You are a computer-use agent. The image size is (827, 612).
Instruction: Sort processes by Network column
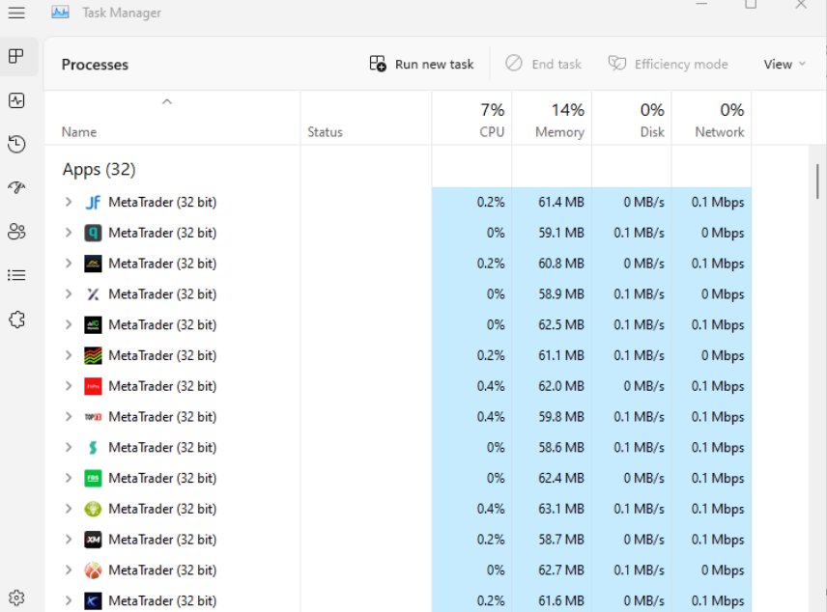coord(711,119)
